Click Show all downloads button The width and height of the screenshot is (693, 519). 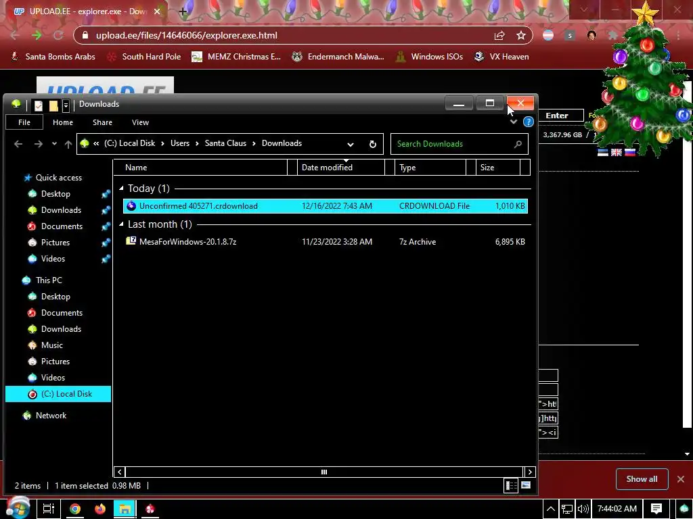click(642, 479)
